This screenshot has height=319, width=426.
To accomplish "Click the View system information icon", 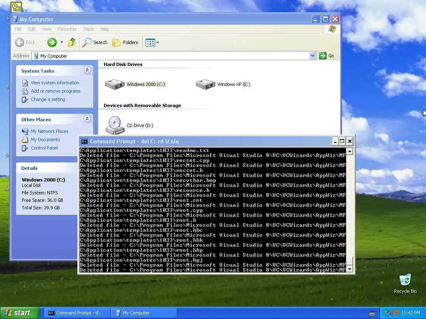I will (25, 83).
